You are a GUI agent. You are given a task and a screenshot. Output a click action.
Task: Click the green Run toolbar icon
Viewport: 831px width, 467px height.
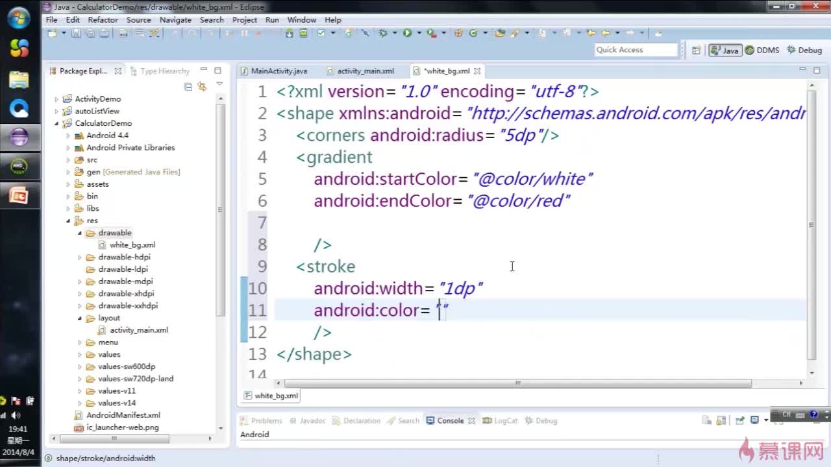pyautogui.click(x=407, y=33)
